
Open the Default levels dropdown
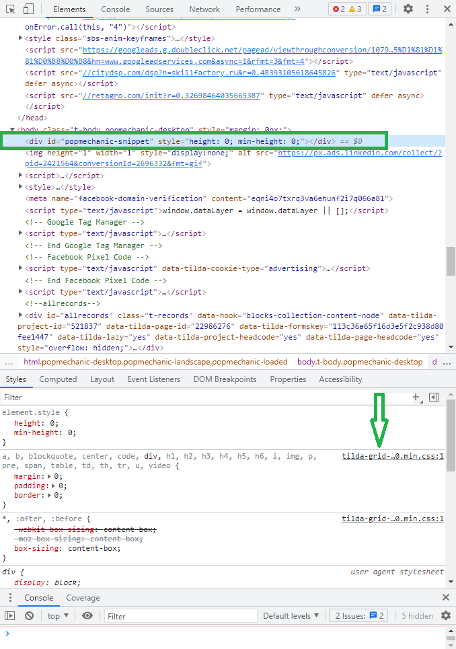tap(291, 616)
